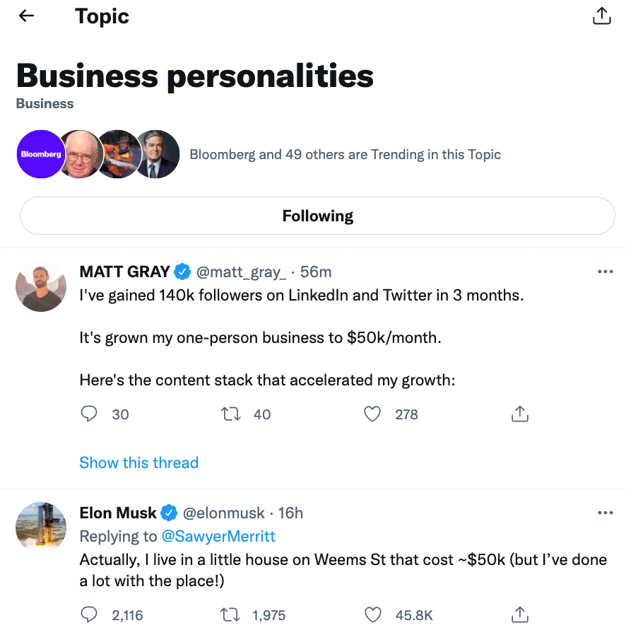Open more options on Elon Musk's tweet
626x635 pixels.
(x=605, y=513)
